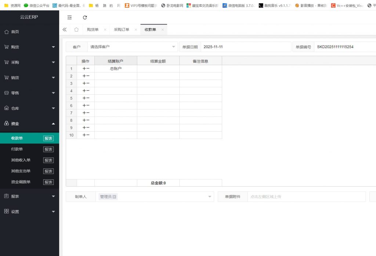This screenshot has width=376, height=256.
Task: Add a row with the plus icon on row 1
Action: (x=83, y=69)
